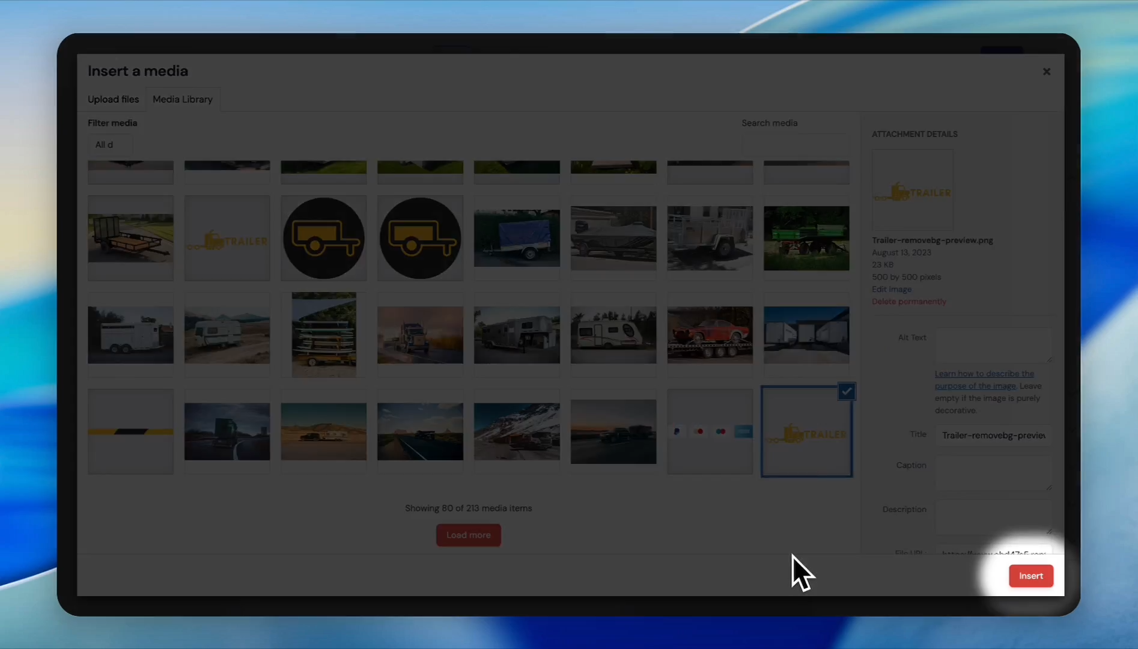Click the Title field with Trailer-removebg-preview
This screenshot has width=1138, height=649.
pos(994,435)
